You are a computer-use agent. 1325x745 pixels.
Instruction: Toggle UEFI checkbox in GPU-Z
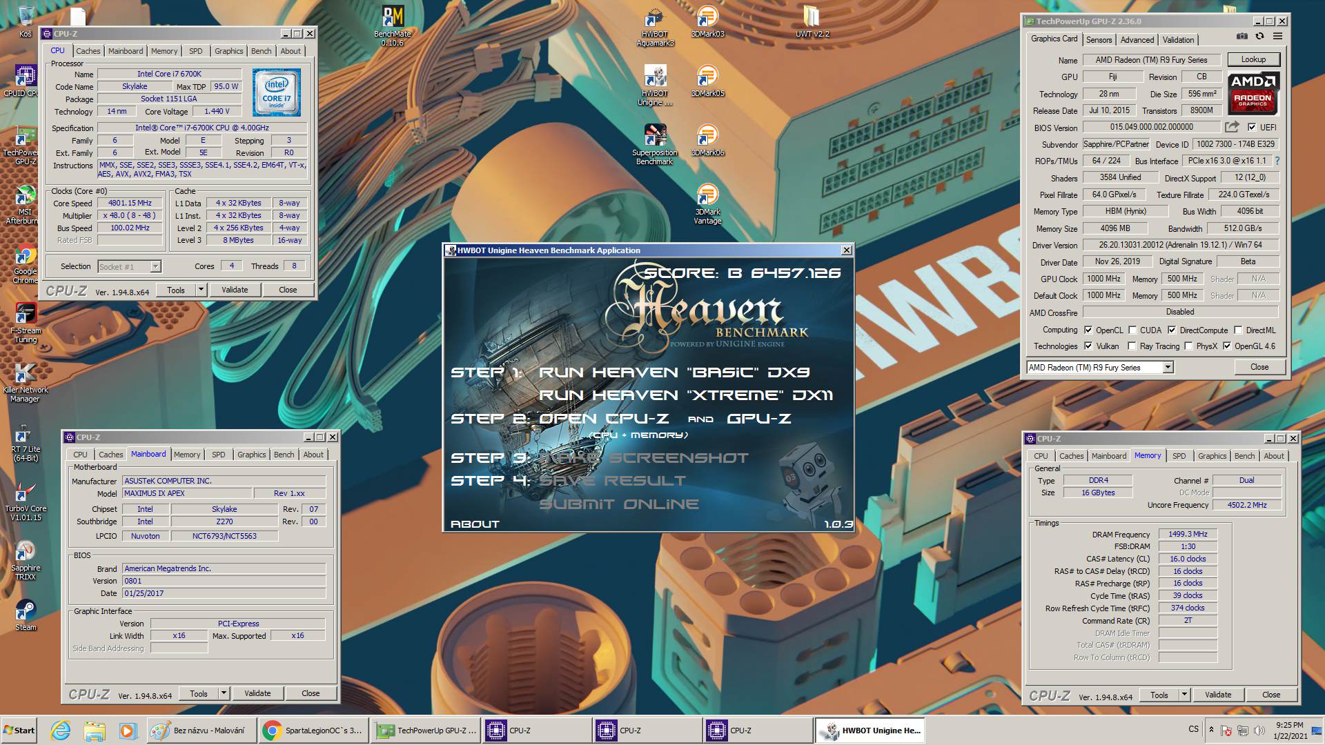coord(1252,127)
